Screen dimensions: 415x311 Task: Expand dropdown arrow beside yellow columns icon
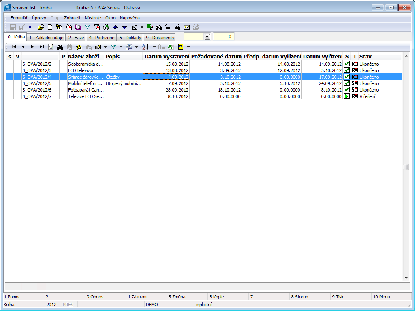click(188, 47)
